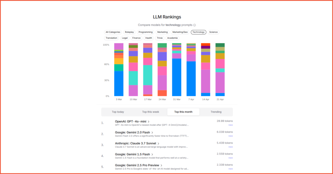
Task: Select the Top this month tab
Action: [x=183, y=112]
